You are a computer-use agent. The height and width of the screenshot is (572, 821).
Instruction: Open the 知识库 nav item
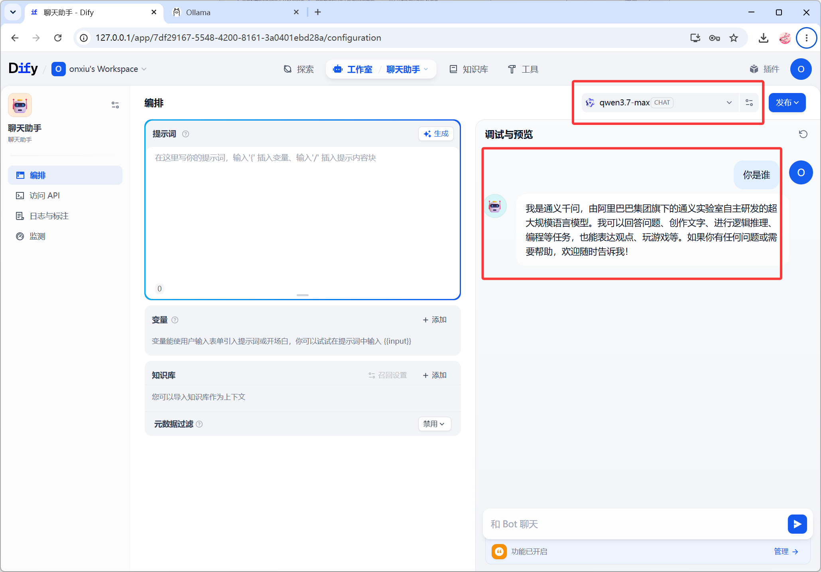(x=469, y=69)
